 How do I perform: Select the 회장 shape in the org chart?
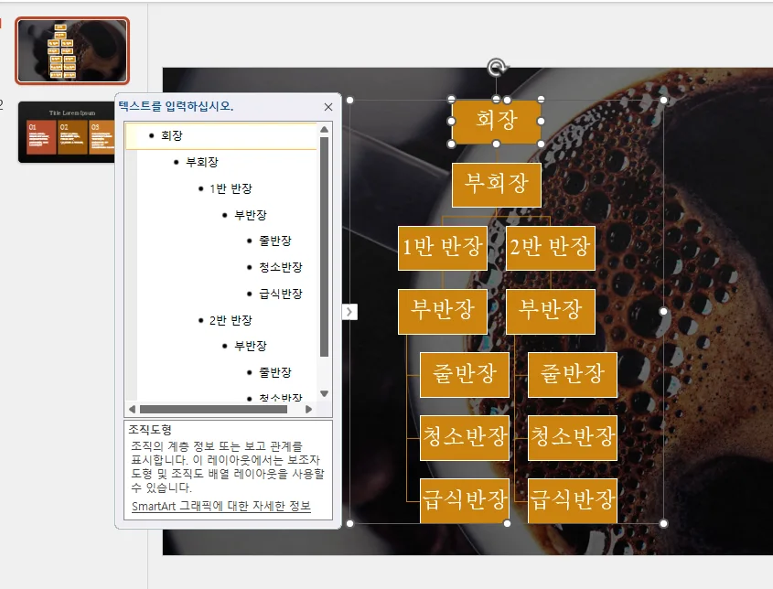click(x=496, y=121)
